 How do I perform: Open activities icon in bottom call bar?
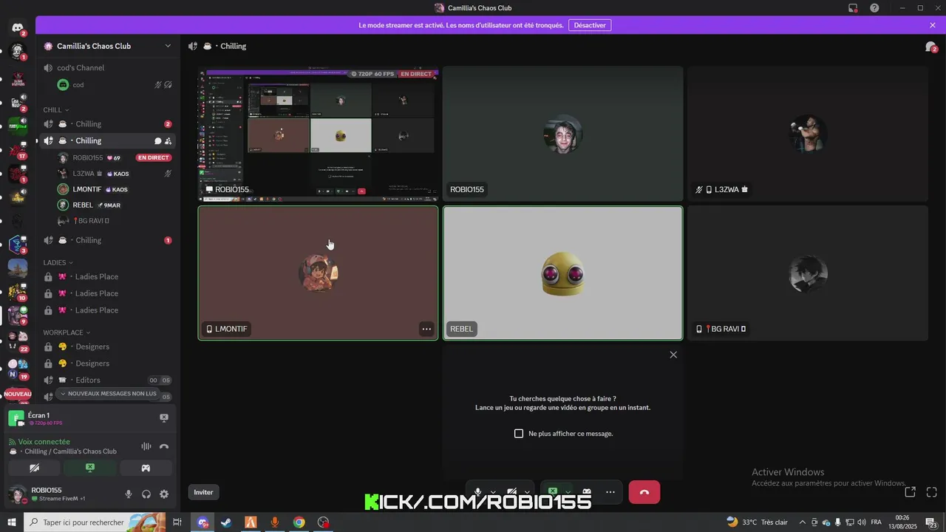point(587,492)
